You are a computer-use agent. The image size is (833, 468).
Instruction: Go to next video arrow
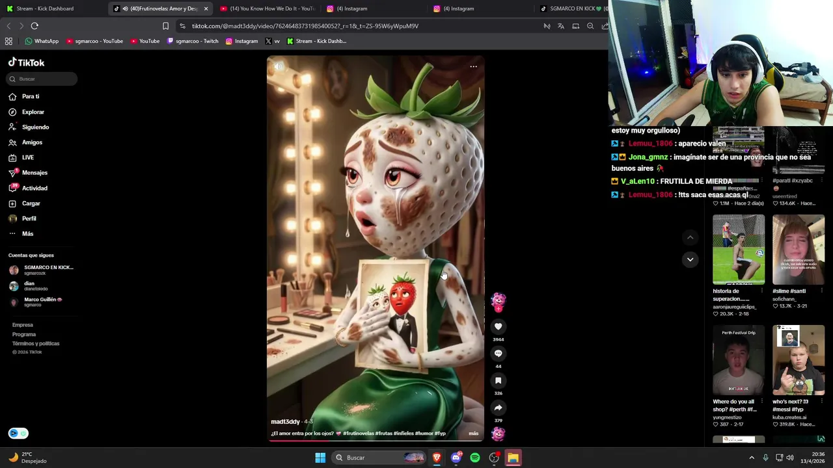click(690, 259)
